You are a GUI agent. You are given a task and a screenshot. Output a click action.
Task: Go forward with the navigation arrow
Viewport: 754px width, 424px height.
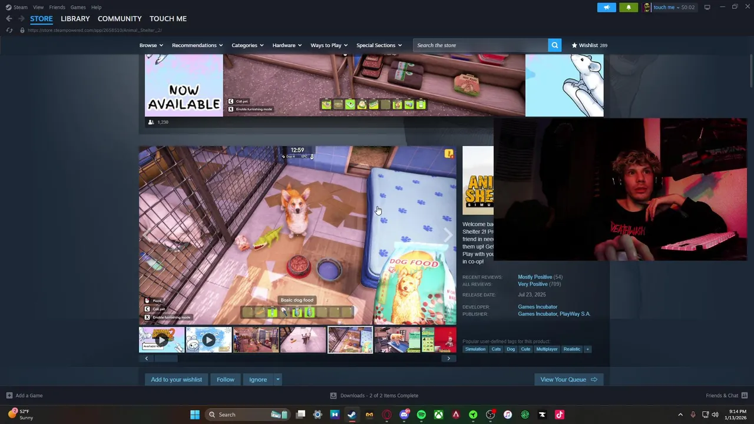(21, 19)
